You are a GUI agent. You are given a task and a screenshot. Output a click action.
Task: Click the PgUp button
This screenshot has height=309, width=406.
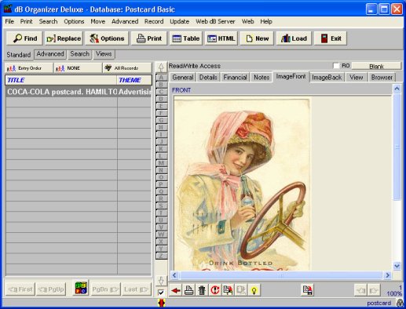51,289
